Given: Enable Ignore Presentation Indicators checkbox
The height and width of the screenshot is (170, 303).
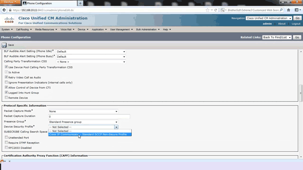Looking at the screenshot, I should (6, 82).
